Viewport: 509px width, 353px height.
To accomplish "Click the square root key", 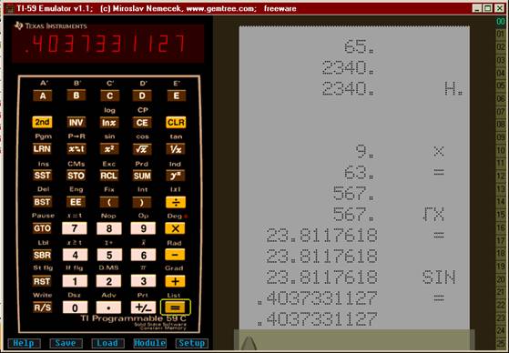I will (x=142, y=149).
